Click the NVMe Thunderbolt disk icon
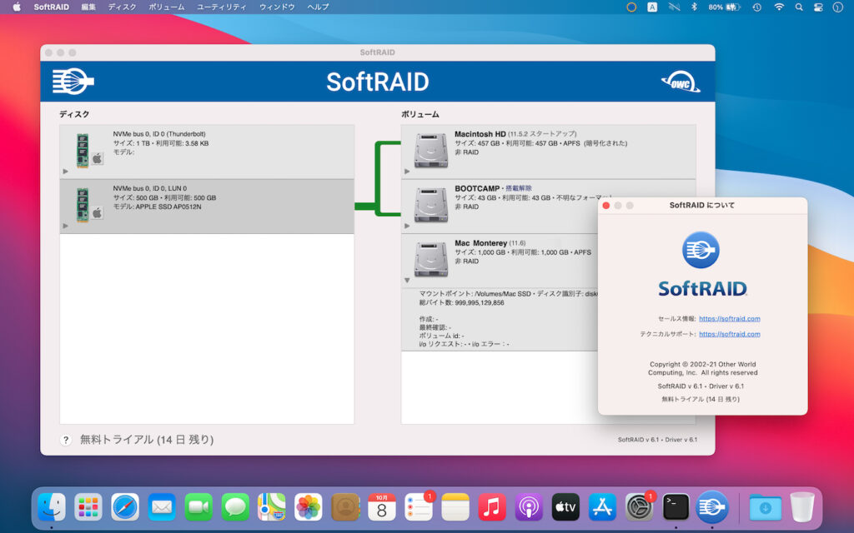The width and height of the screenshot is (854, 533). [84, 152]
